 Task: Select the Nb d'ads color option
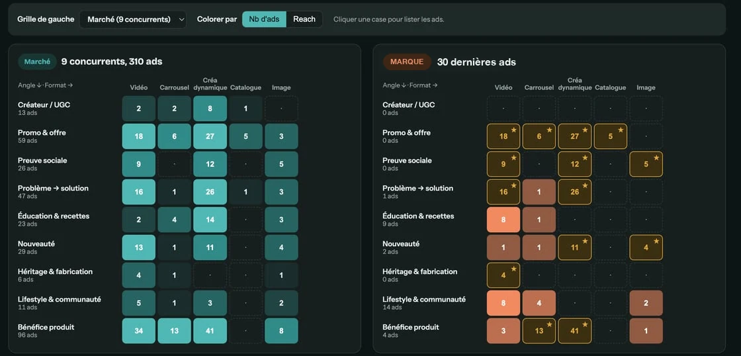tap(264, 19)
